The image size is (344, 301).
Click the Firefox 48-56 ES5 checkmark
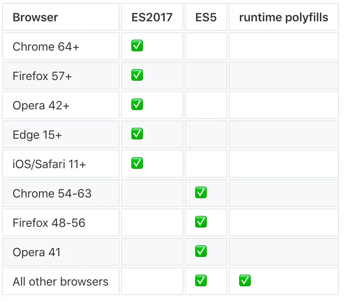(201, 222)
